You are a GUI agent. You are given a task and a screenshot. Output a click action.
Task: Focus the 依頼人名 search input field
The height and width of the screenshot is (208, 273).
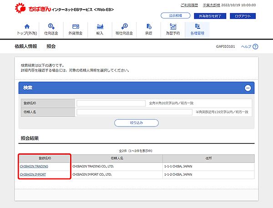(x=134, y=112)
